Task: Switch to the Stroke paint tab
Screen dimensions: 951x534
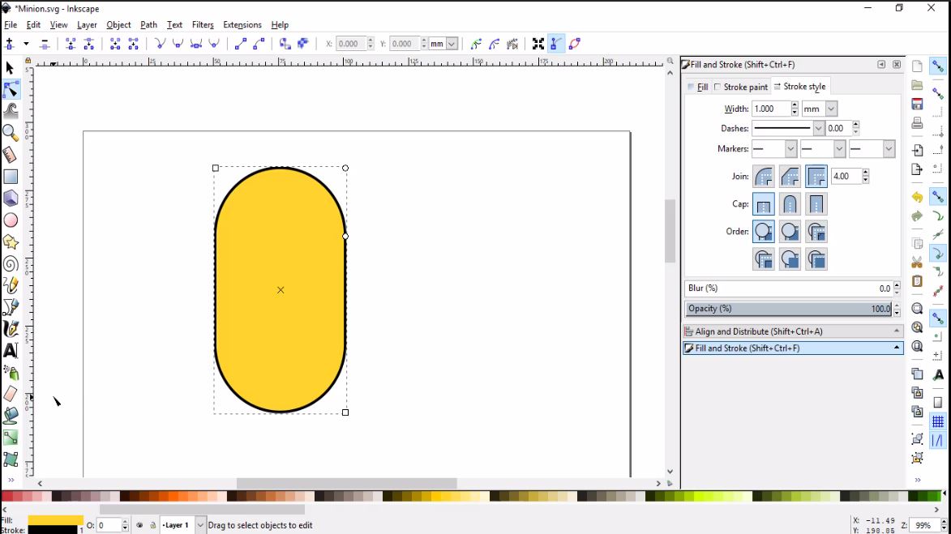Action: [741, 88]
